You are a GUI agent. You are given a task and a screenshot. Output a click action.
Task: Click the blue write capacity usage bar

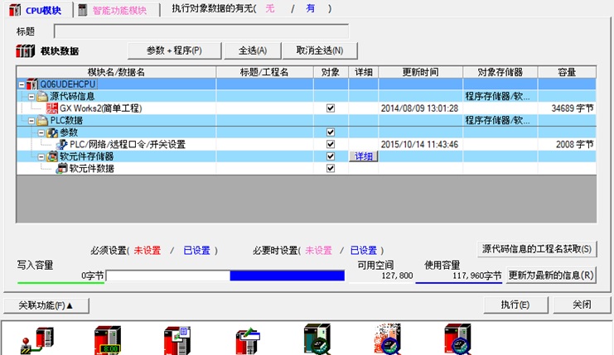tap(287, 276)
